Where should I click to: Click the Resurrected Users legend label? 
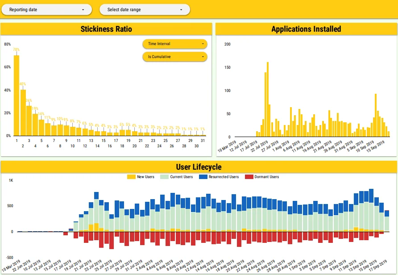(224, 177)
